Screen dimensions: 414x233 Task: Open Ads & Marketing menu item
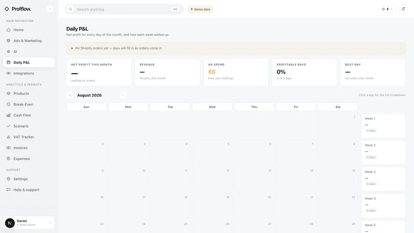[x=29, y=41]
